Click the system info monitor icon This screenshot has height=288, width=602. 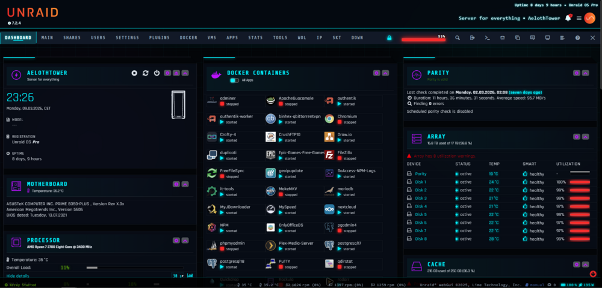coord(547,38)
